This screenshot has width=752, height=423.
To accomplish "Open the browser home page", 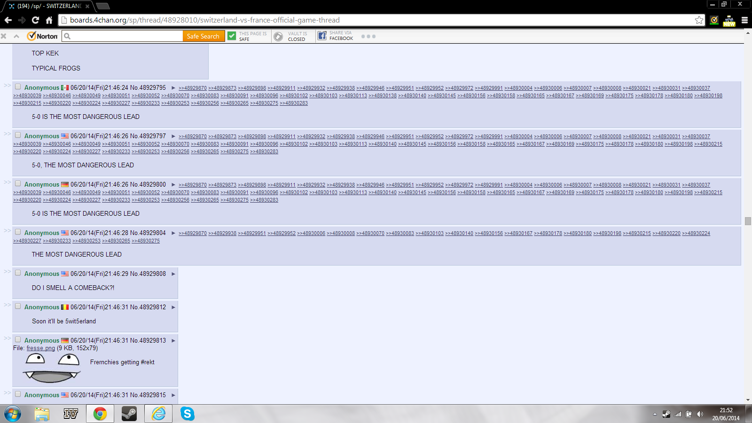I will [49, 20].
